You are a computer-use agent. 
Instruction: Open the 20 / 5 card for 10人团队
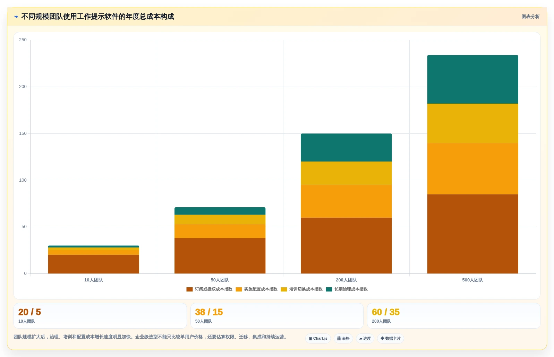coord(100,316)
